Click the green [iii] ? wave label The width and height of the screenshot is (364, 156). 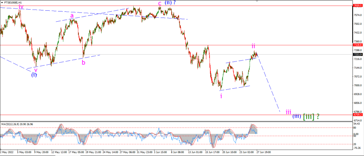(x=311, y=117)
